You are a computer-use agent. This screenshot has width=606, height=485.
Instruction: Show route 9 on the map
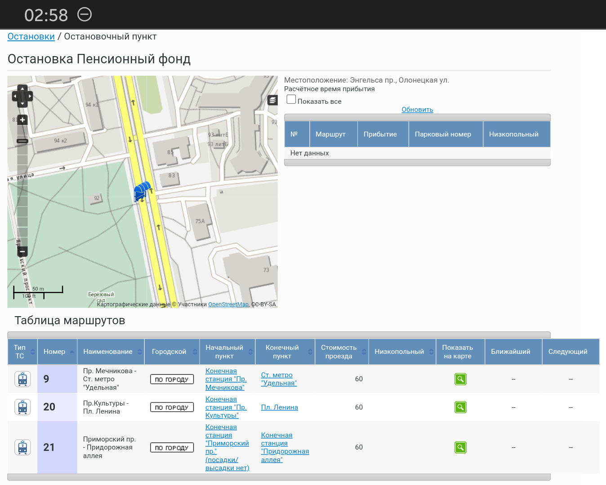pyautogui.click(x=460, y=379)
